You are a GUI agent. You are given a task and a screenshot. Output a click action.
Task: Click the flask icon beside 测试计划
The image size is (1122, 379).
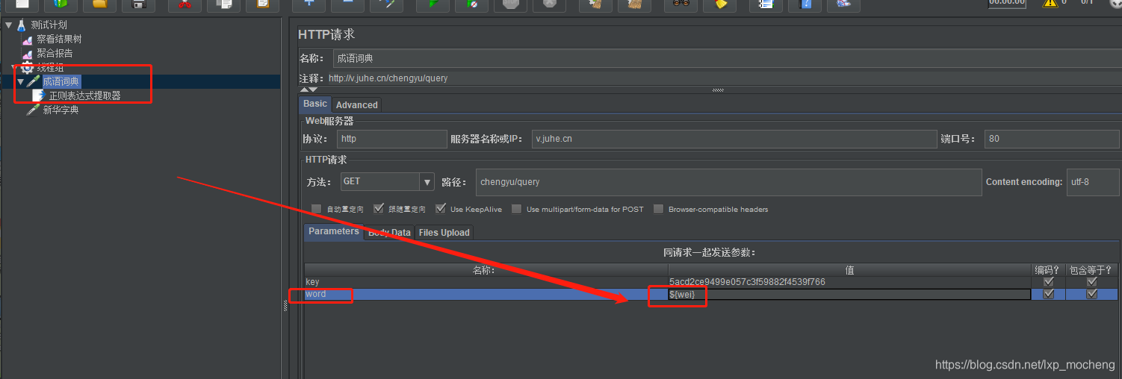point(21,25)
